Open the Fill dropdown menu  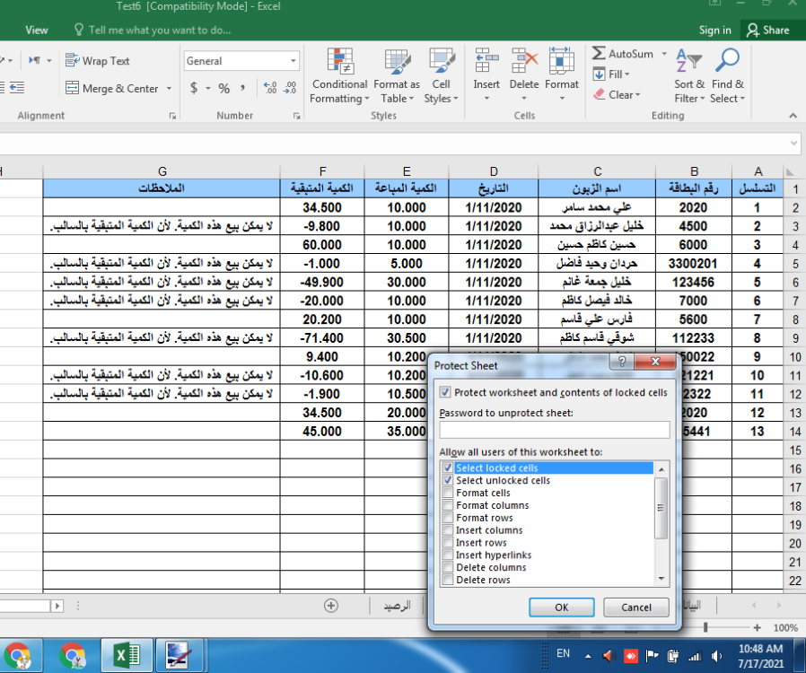point(611,74)
